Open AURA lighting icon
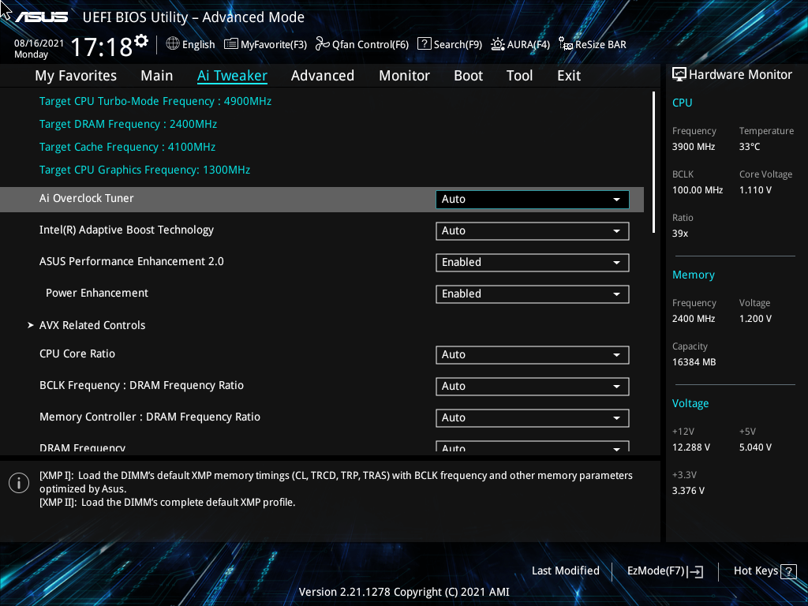This screenshot has height=606, width=808. [x=498, y=44]
